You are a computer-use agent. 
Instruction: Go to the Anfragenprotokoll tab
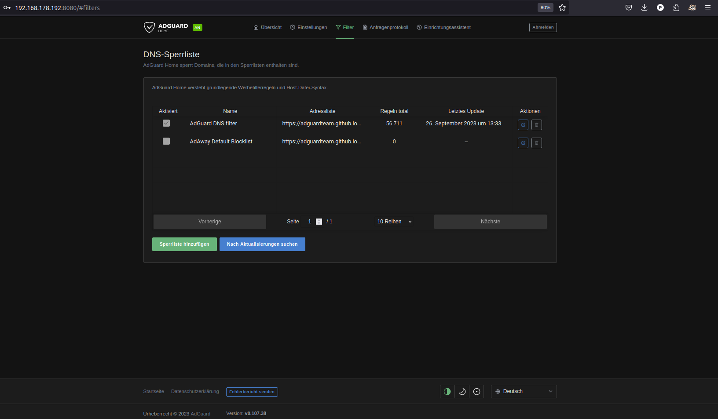click(x=385, y=27)
